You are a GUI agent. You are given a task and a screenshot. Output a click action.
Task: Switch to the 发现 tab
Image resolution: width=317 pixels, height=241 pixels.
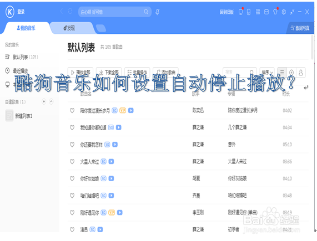click(x=69, y=28)
